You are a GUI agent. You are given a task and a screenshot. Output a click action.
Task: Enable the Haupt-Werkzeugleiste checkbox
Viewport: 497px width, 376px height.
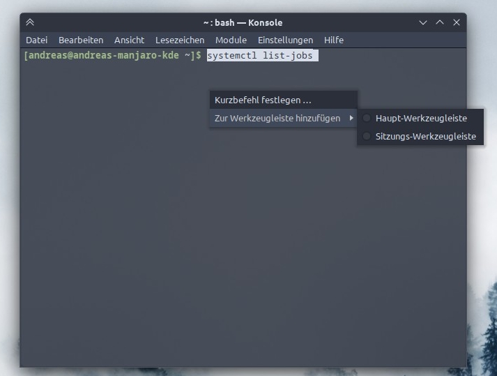click(367, 118)
